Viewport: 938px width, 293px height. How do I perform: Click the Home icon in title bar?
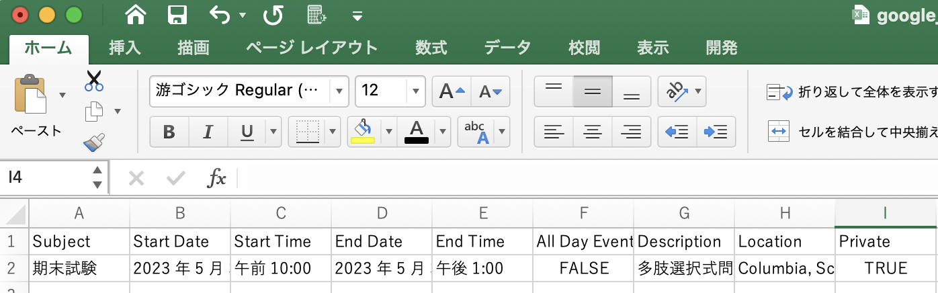(136, 14)
